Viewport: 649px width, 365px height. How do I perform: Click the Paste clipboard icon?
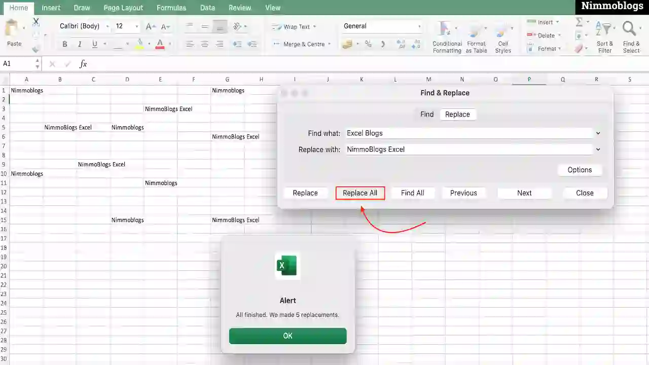point(13,28)
